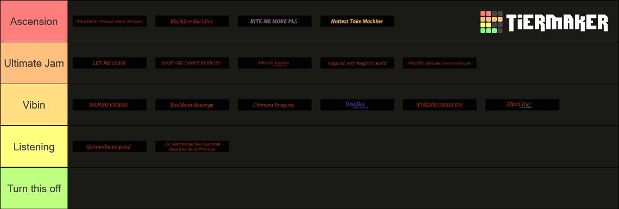This screenshot has height=209, width=619.
Task: Click the Vibin tier label
Action: 34,105
